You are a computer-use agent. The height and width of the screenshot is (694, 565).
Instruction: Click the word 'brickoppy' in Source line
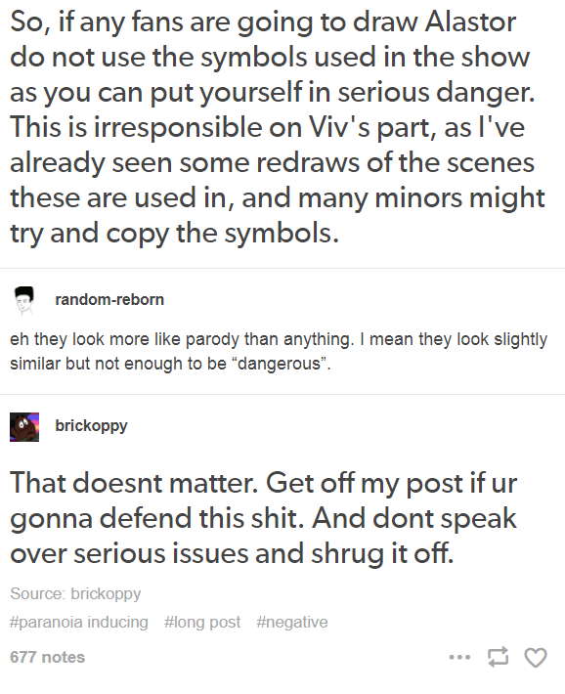pos(106,593)
